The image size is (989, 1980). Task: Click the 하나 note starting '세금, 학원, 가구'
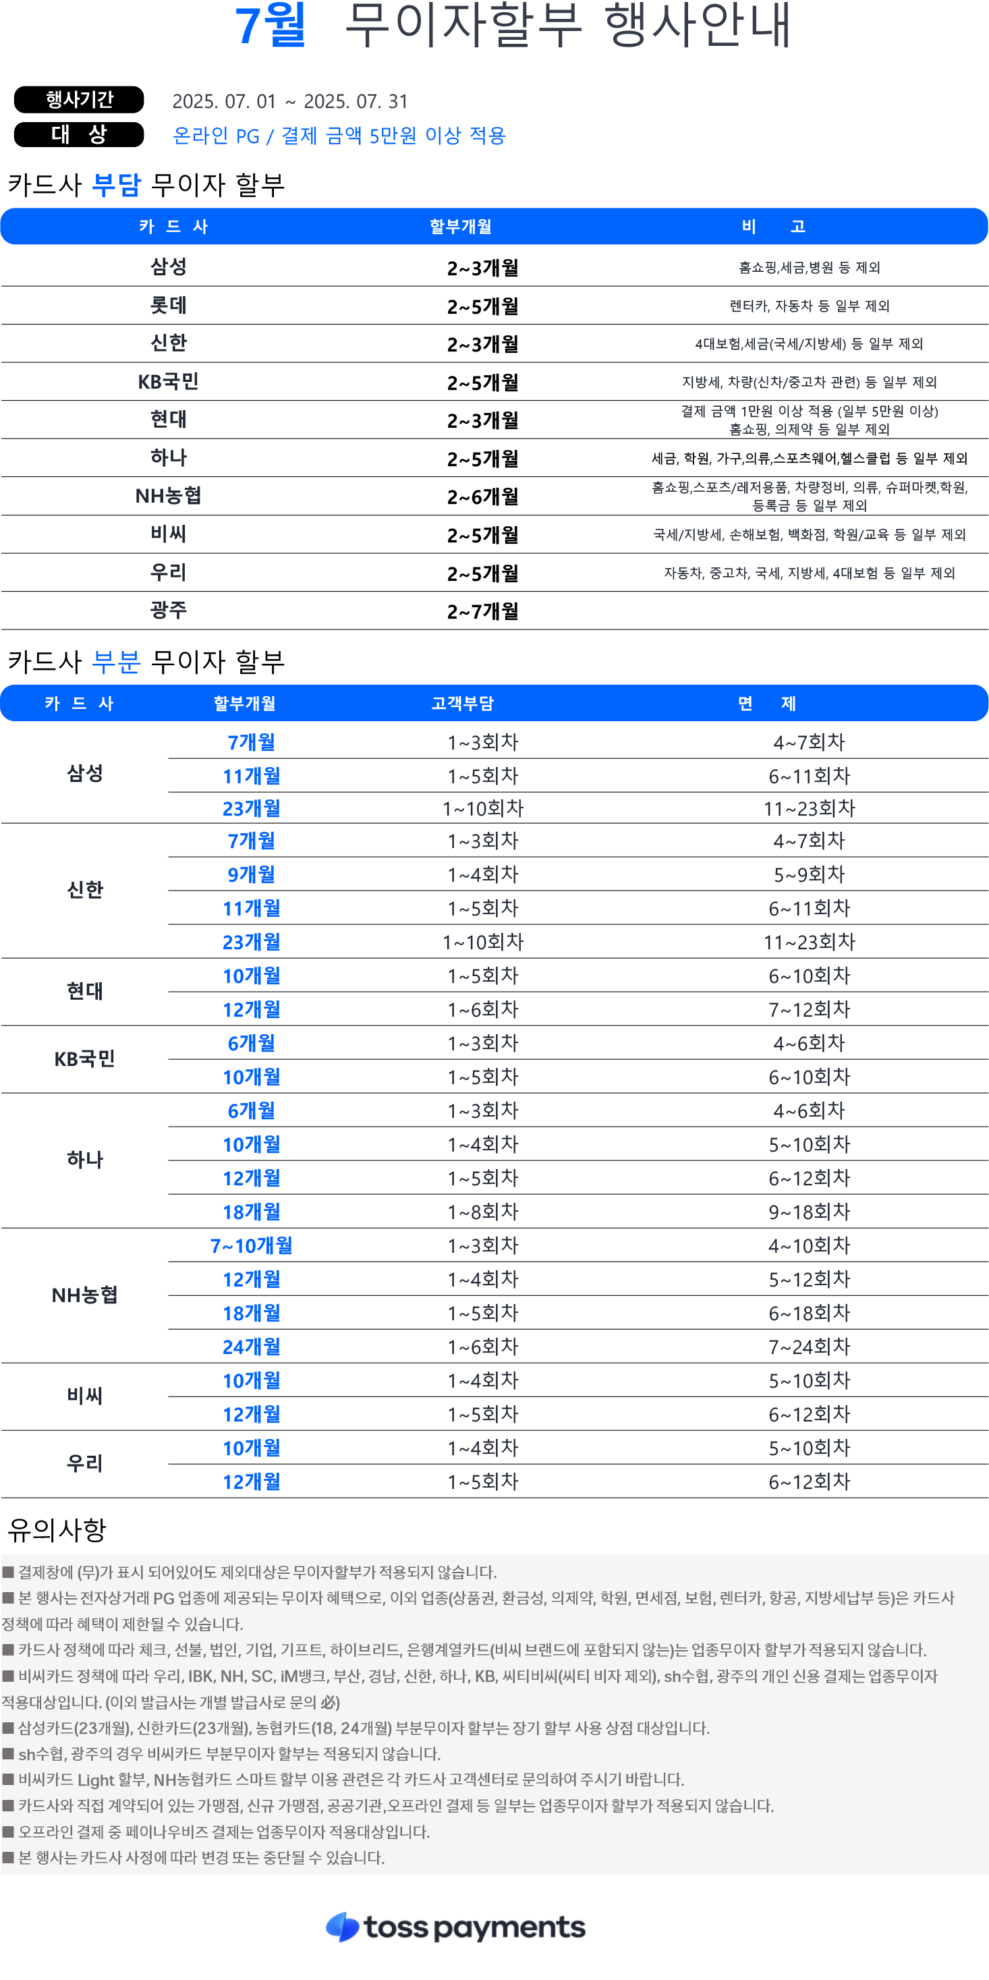809,458
